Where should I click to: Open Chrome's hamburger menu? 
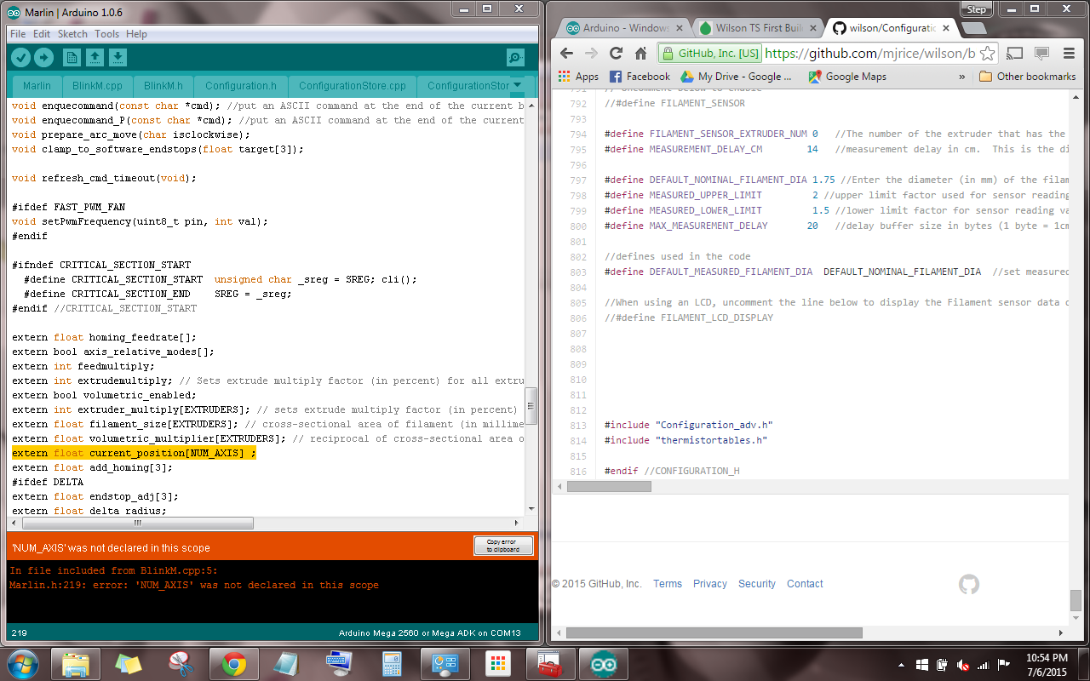(1068, 53)
